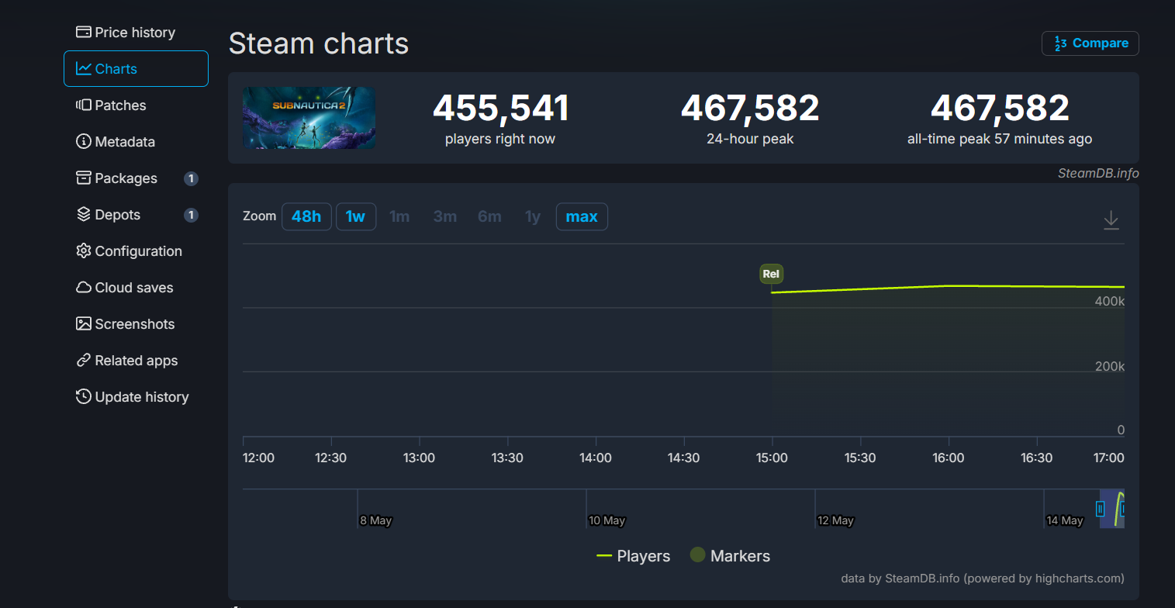Click the left navigator range handle
The width and height of the screenshot is (1175, 608).
click(x=1100, y=509)
